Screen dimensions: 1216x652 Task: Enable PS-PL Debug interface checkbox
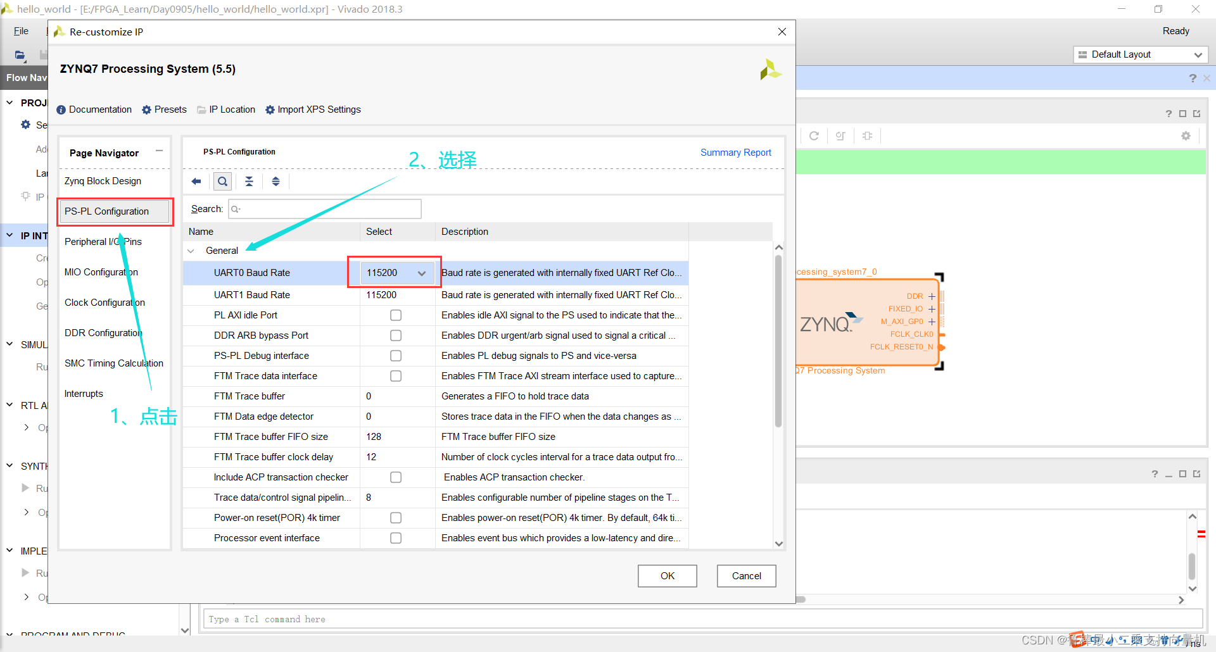click(x=396, y=356)
